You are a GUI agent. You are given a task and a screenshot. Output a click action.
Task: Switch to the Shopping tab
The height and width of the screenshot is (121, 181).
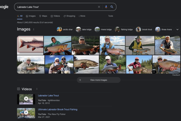[69, 16]
